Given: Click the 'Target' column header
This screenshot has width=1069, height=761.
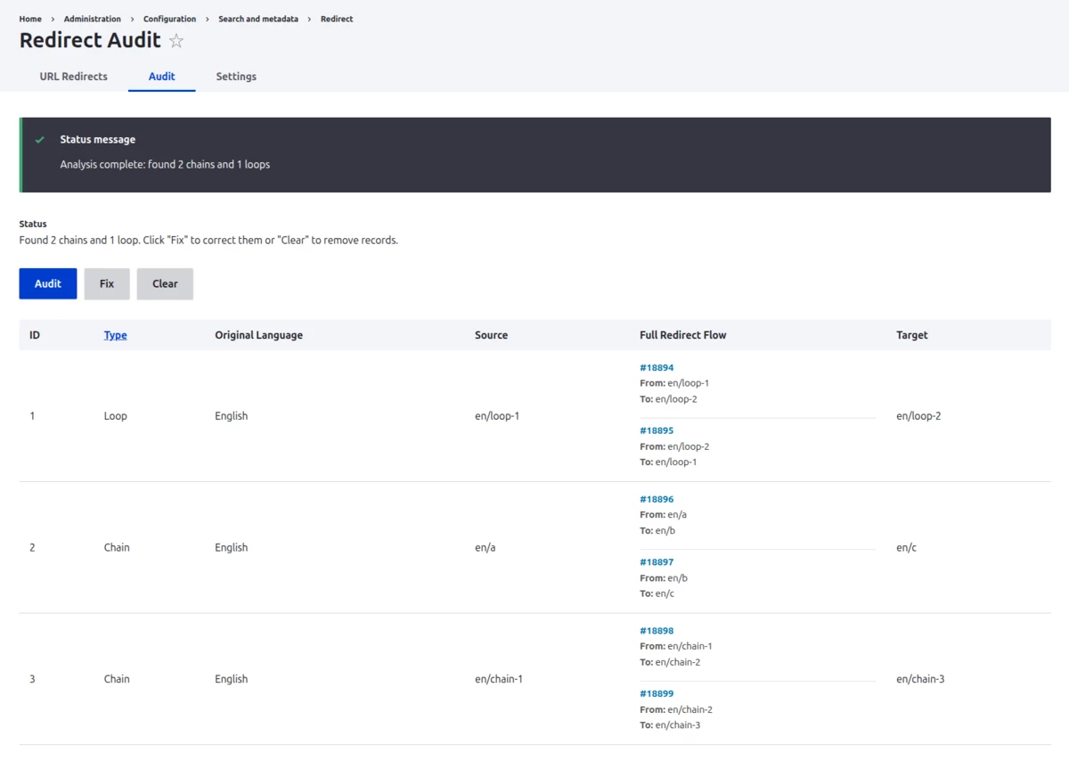Looking at the screenshot, I should click(912, 335).
